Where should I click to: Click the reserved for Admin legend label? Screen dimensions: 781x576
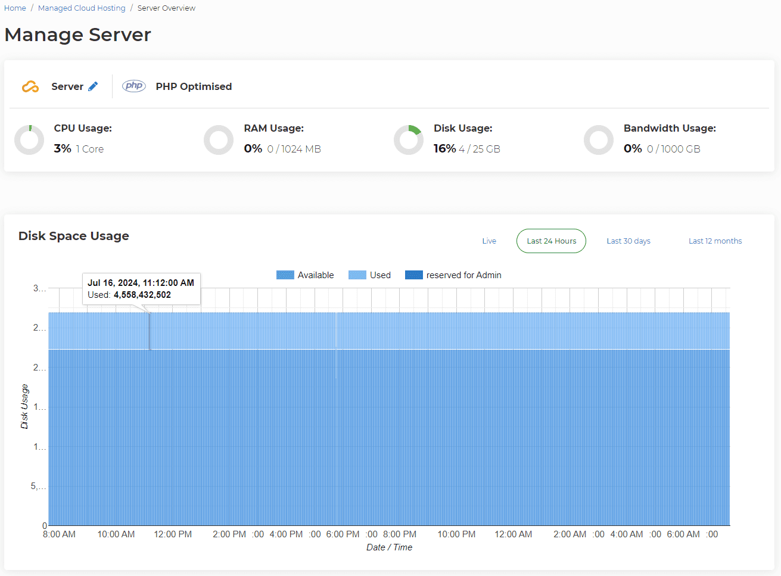tap(464, 275)
